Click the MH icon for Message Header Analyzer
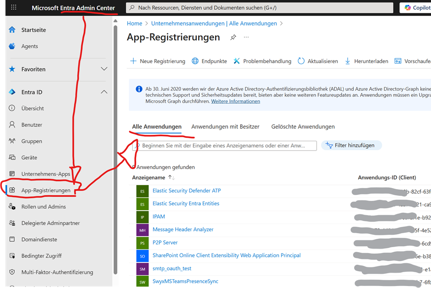 point(143,230)
